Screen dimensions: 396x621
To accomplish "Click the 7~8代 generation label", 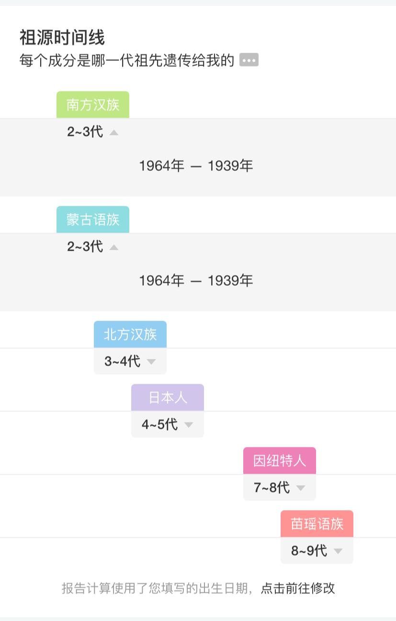I will (272, 488).
